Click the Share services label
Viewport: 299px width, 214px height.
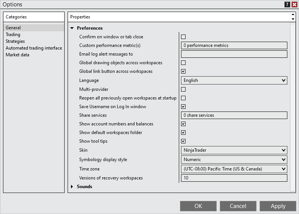pos(93,115)
